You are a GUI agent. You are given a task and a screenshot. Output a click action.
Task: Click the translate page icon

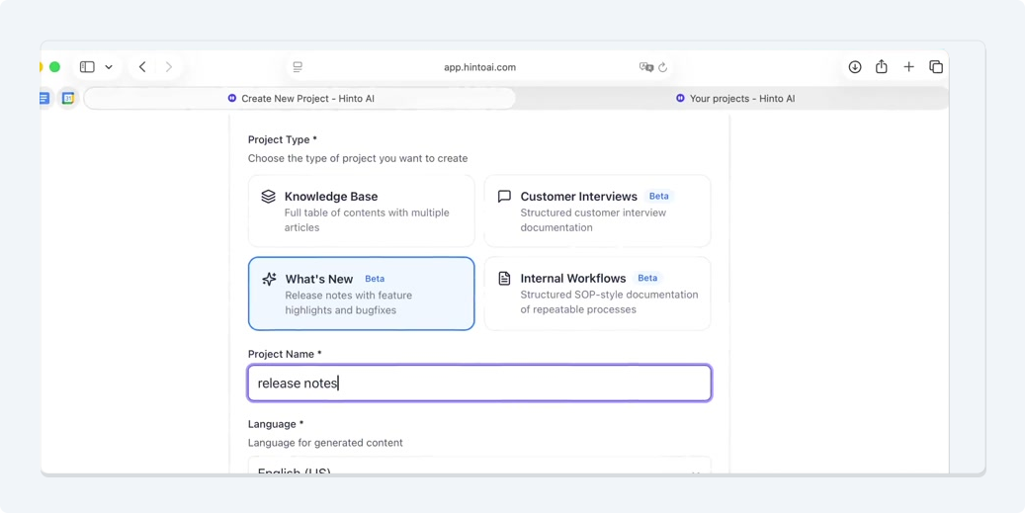[x=646, y=67]
